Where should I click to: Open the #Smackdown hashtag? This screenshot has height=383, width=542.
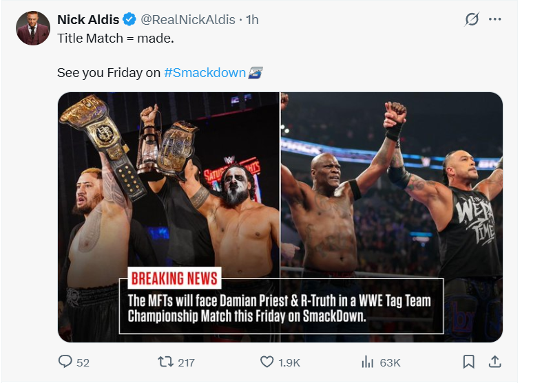(x=205, y=72)
